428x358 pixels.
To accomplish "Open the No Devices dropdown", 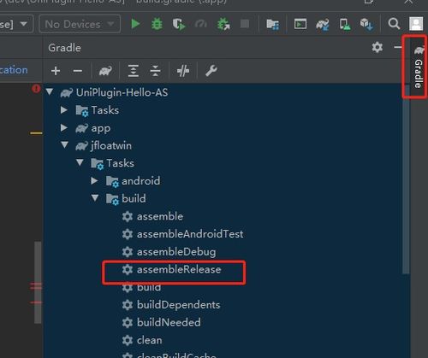I will [80, 24].
